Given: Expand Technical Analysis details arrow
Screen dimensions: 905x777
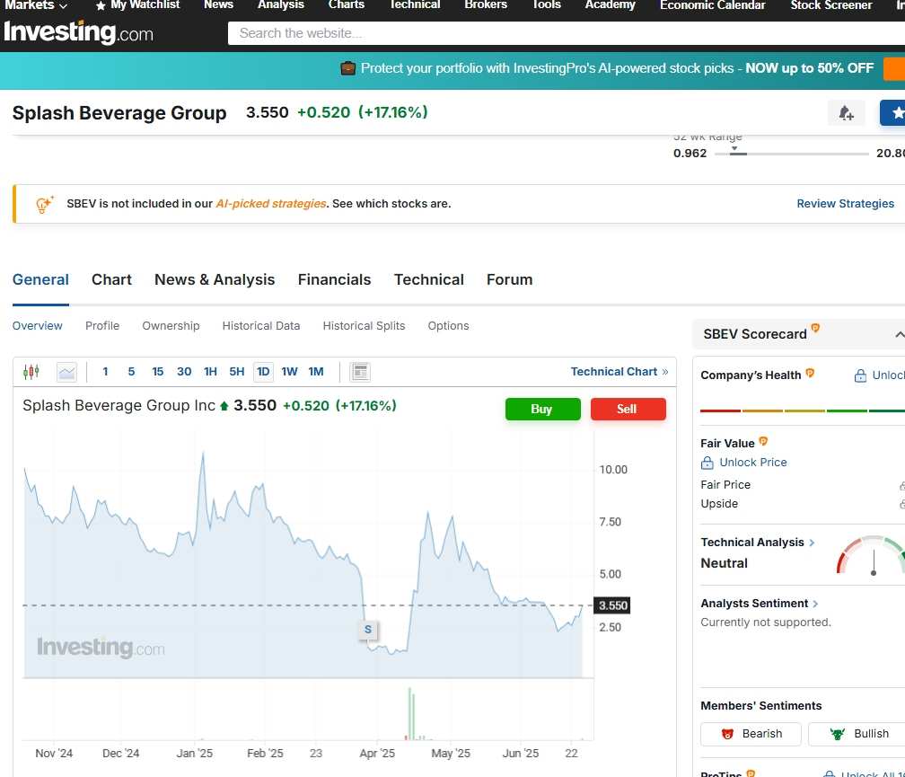Looking at the screenshot, I should point(812,543).
